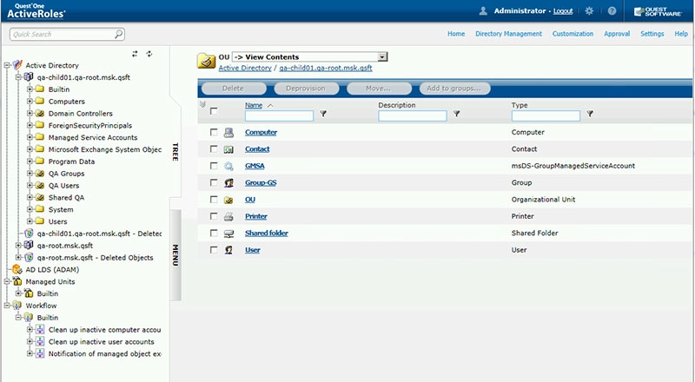Check the Group-GS row checkbox
This screenshot has height=382, width=695.
214,182
